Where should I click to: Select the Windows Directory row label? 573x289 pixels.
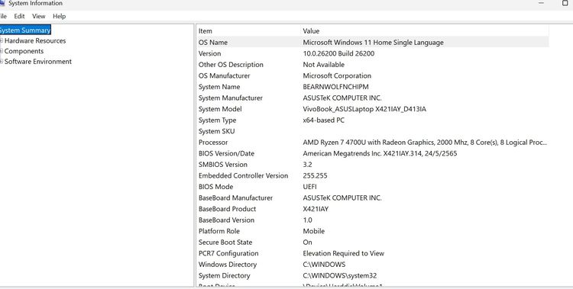pyautogui.click(x=228, y=265)
